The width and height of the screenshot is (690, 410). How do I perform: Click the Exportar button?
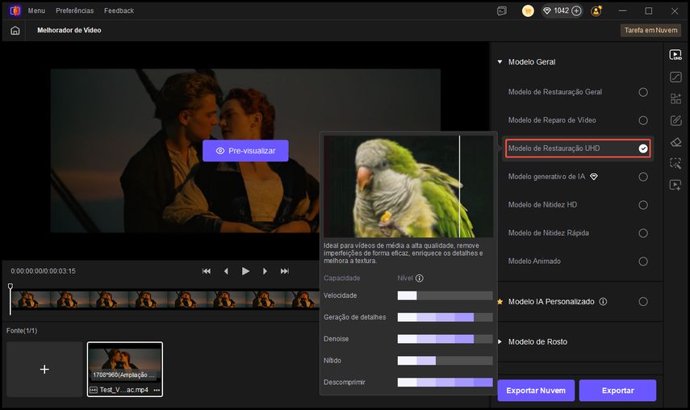pos(618,390)
